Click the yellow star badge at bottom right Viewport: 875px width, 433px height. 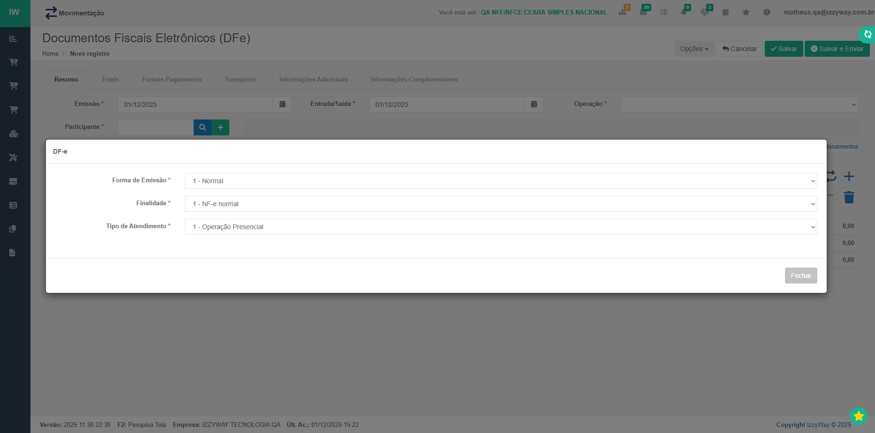[x=859, y=416]
